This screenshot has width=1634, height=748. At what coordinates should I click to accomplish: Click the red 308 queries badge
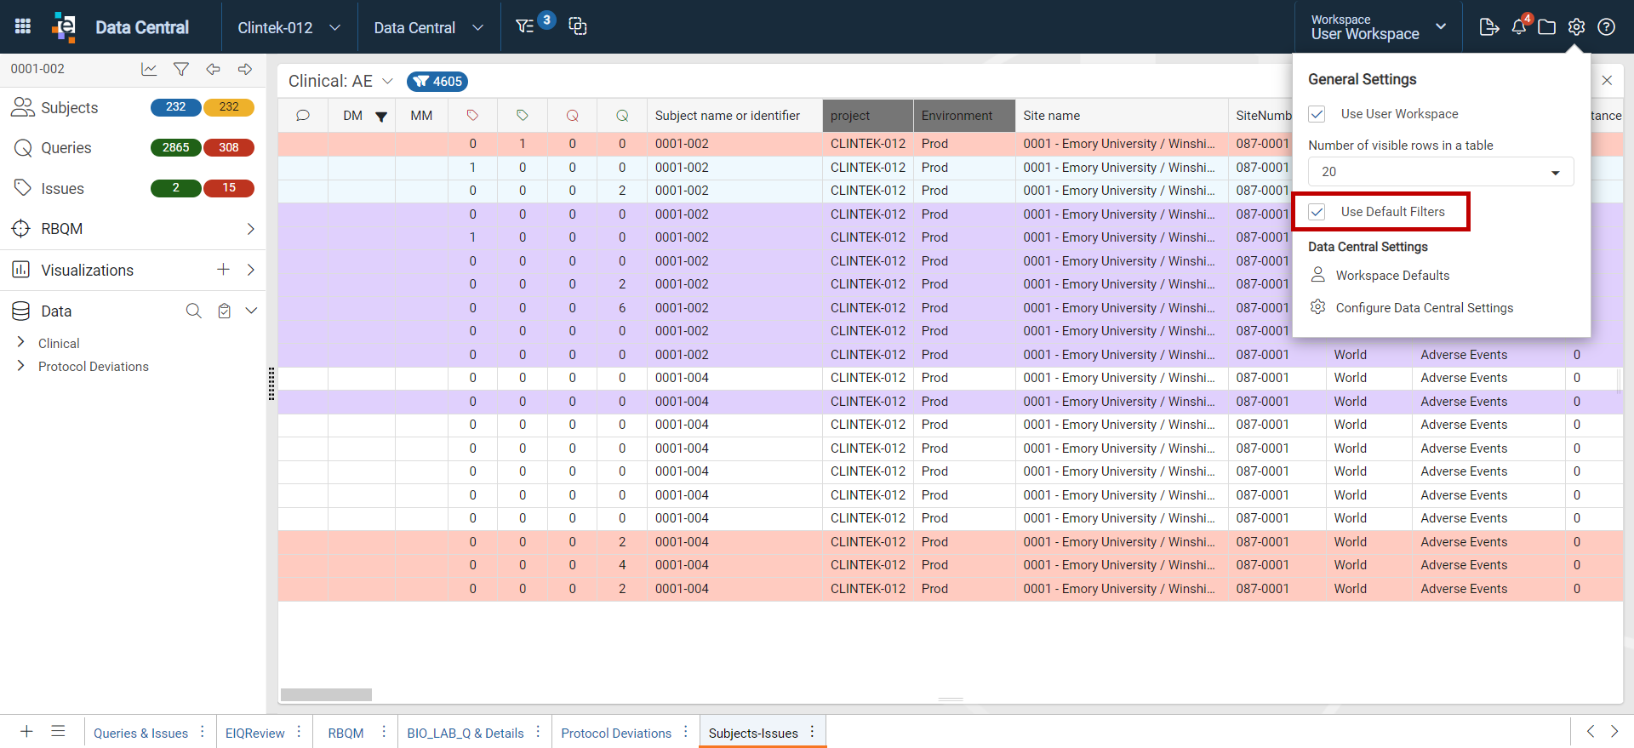pyautogui.click(x=228, y=147)
